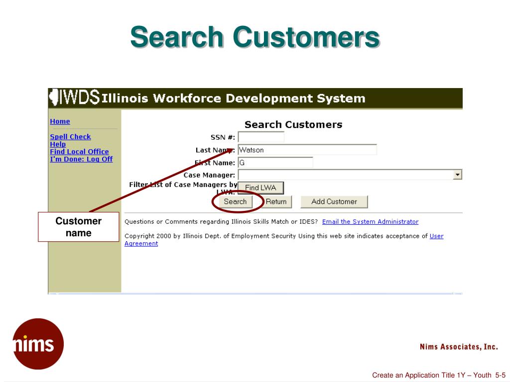Expand the Case Manager dropdown arrow
This screenshot has width=510, height=382.
tap(457, 175)
